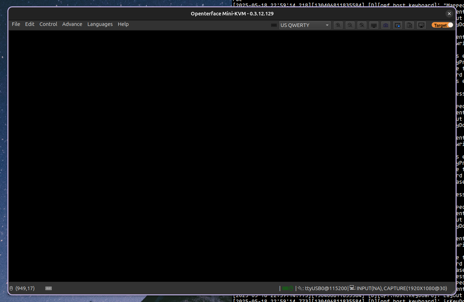Open the virtual keyboard toolbar icon
The height and width of the screenshot is (302, 464).
374,25
